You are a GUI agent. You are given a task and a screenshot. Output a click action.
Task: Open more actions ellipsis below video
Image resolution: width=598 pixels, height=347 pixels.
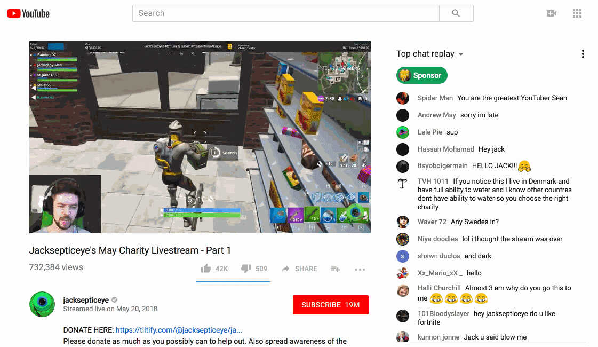(360, 270)
